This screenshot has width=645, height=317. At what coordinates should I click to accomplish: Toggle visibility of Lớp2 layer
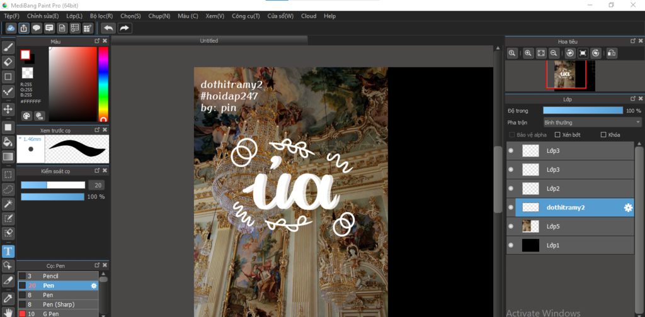(511, 189)
